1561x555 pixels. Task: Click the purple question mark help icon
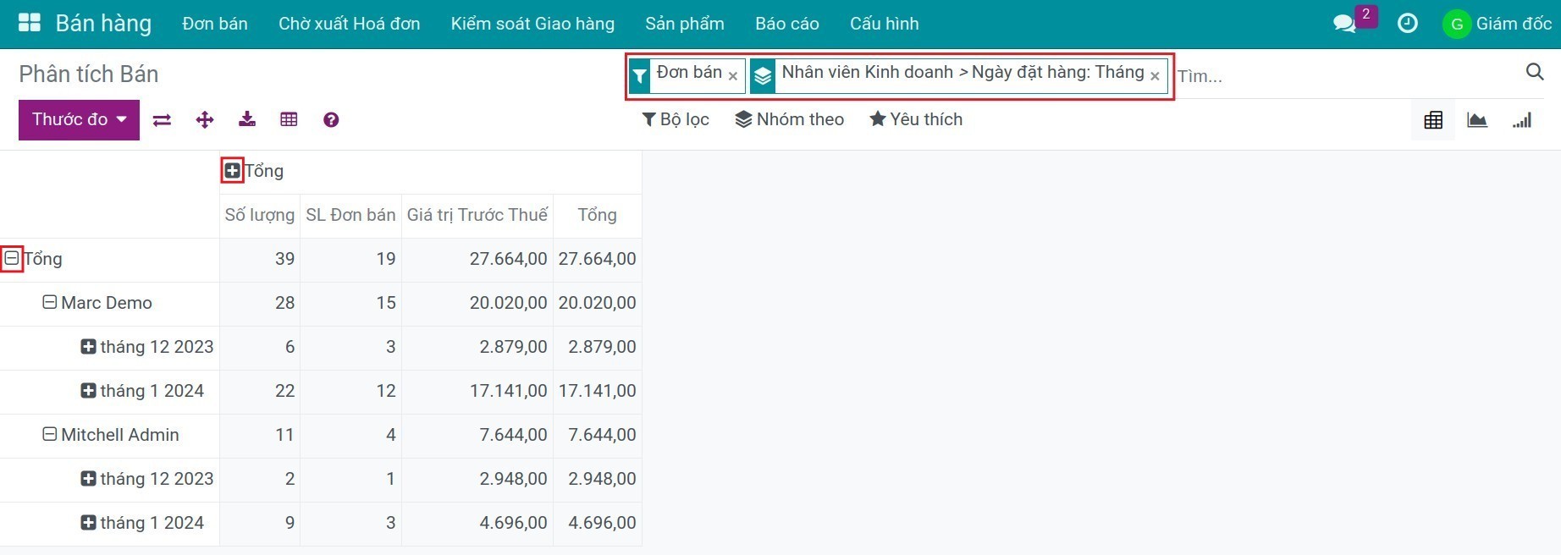pos(331,120)
